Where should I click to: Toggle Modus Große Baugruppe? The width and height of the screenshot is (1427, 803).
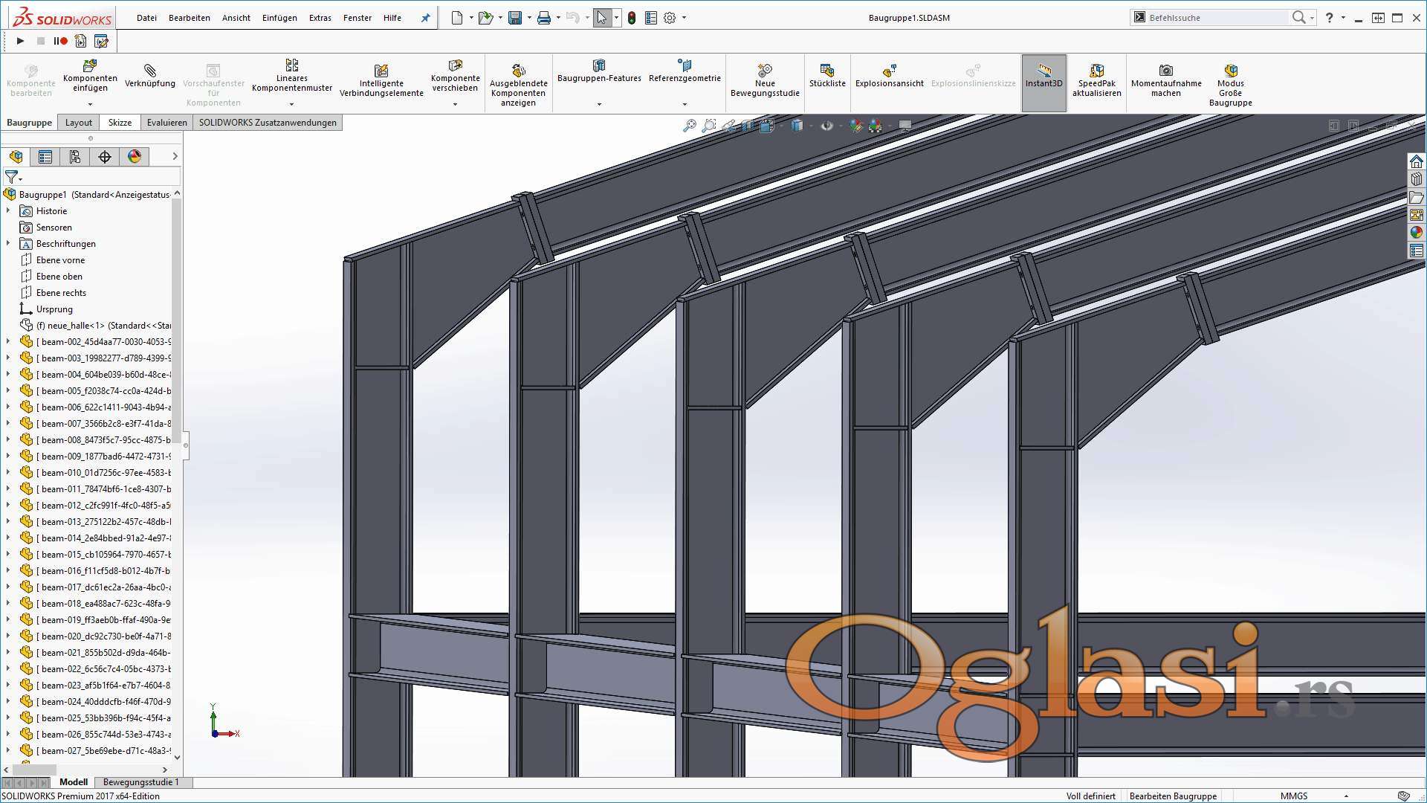(1230, 71)
